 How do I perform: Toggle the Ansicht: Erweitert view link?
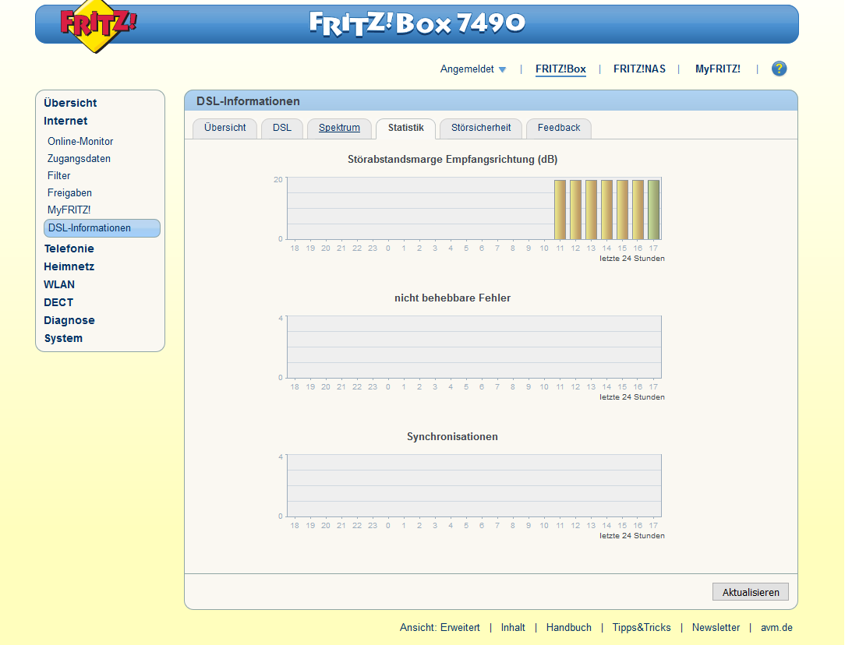click(440, 628)
